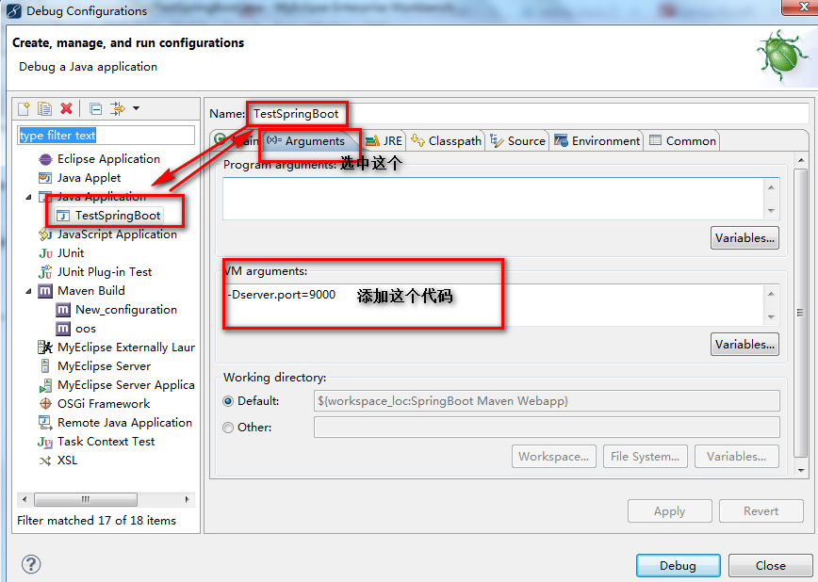Select the New_configuration Maven icon
This screenshot has width=818, height=582.
point(63,310)
